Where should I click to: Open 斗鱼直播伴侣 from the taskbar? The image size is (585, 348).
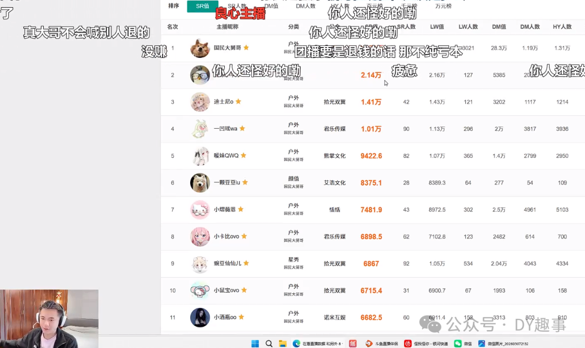coord(382,344)
